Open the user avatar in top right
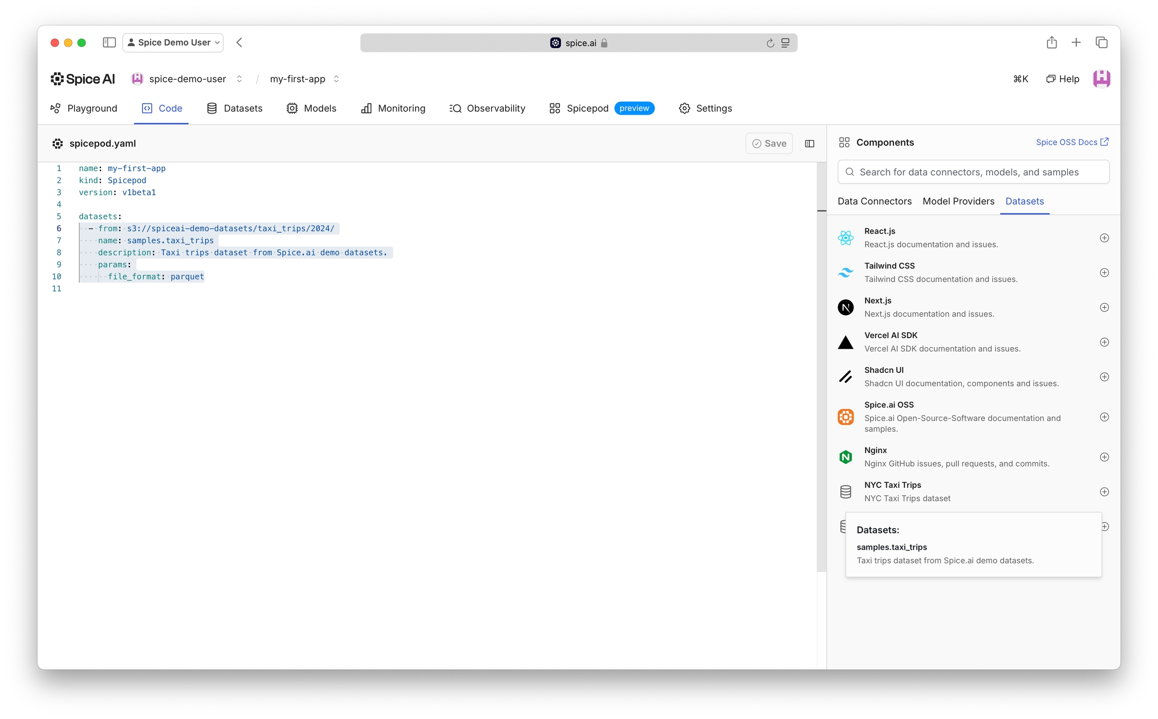Viewport: 1158px width, 719px height. (1101, 79)
